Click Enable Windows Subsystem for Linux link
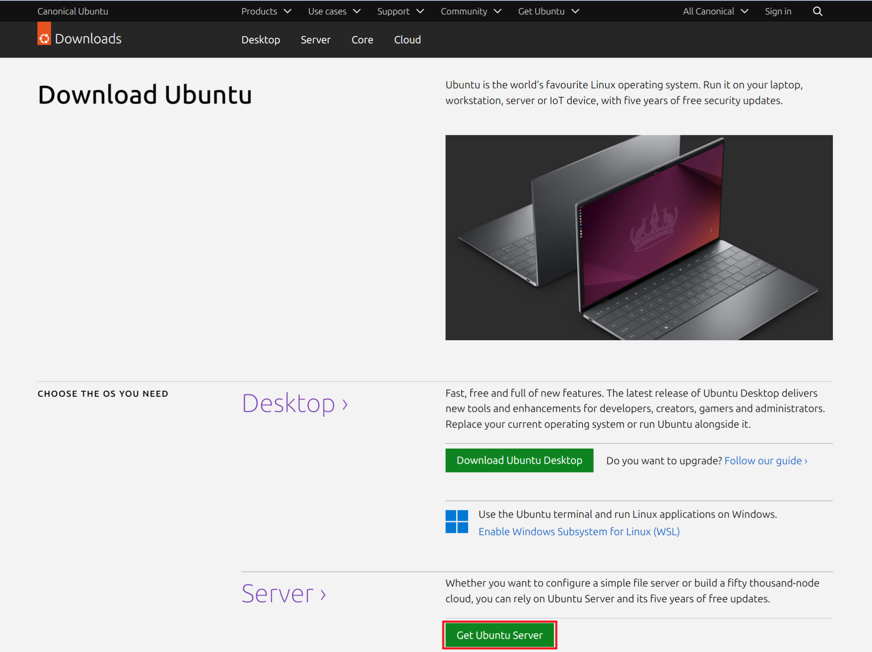This screenshot has height=652, width=872. (x=579, y=532)
